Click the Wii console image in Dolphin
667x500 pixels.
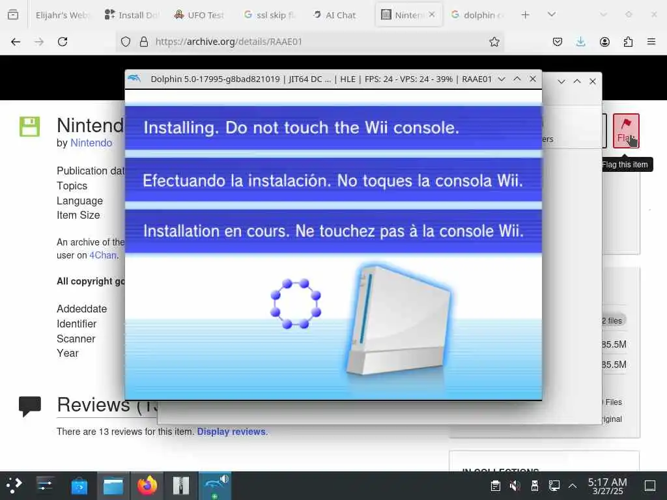pos(398,320)
